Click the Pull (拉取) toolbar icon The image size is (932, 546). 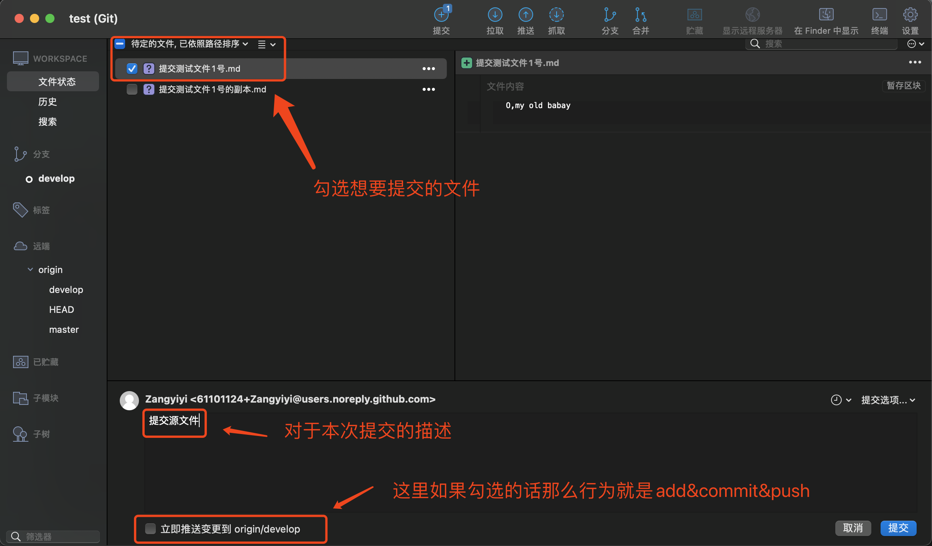[495, 15]
